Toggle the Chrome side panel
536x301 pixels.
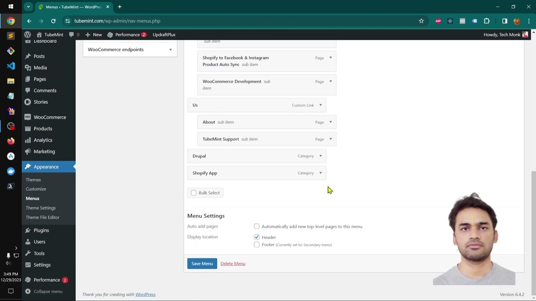505,21
